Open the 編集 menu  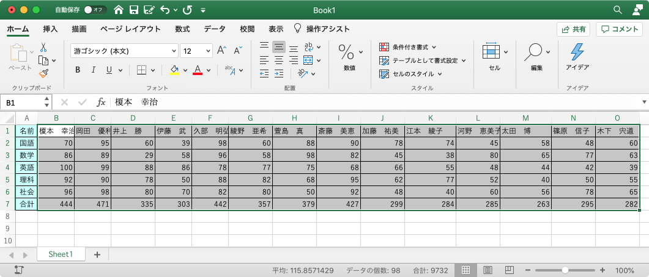tap(537, 57)
